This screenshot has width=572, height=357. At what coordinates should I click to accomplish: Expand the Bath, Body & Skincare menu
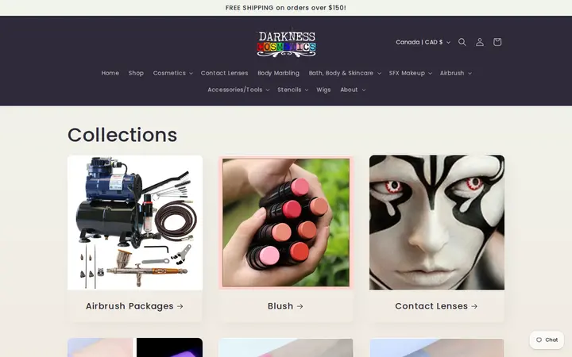click(345, 73)
